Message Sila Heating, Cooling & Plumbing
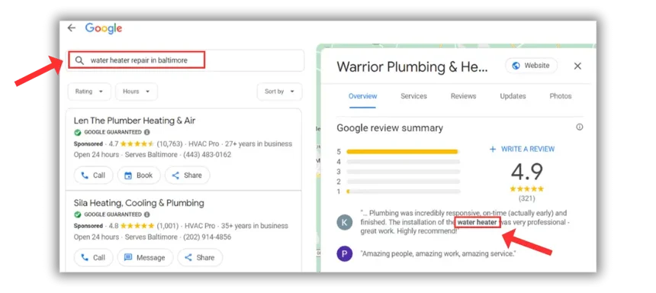Image resolution: width=656 pixels, height=293 pixels. click(145, 257)
